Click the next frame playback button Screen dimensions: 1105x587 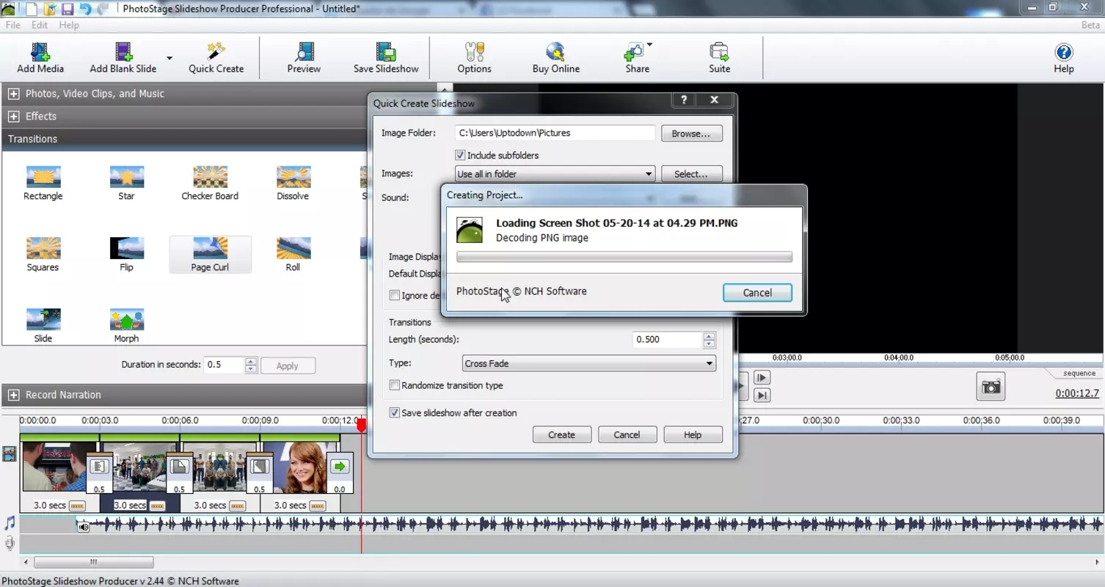(x=762, y=377)
